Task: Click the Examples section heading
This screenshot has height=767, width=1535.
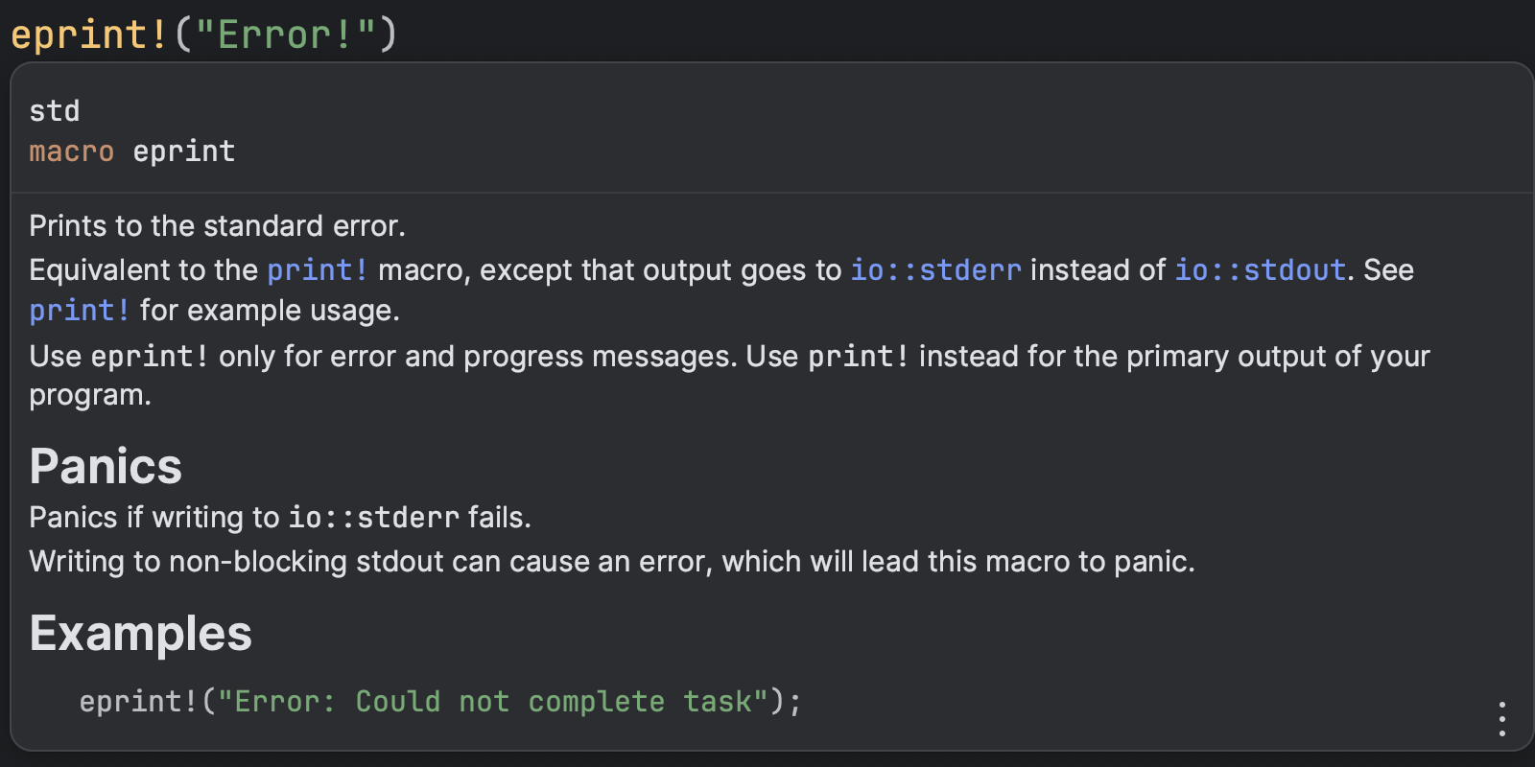Action: pyautogui.click(x=141, y=634)
